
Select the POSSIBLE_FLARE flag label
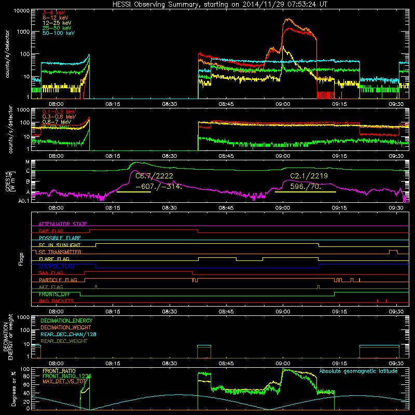(x=60, y=238)
